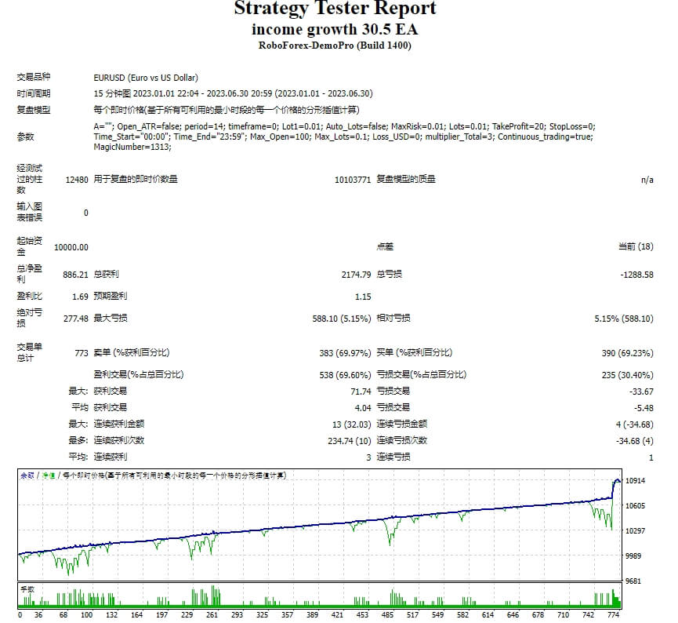The height and width of the screenshot is (623, 678).
Task: Select the income growth 30.5 EA heading
Action: click(x=335, y=30)
